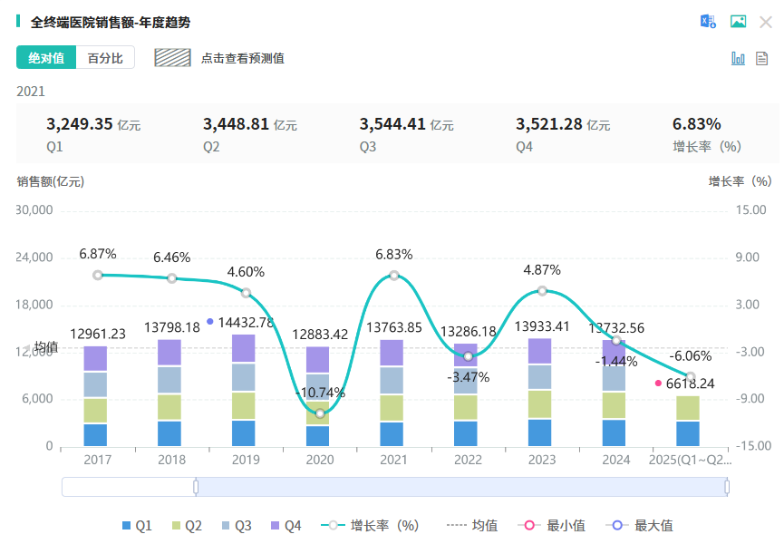Switch to the 百分比 tab
This screenshot has width=784, height=544.
click(x=105, y=58)
